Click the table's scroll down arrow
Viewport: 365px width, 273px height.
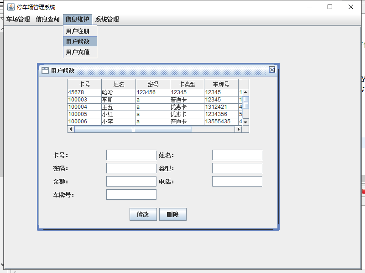pyautogui.click(x=245, y=122)
